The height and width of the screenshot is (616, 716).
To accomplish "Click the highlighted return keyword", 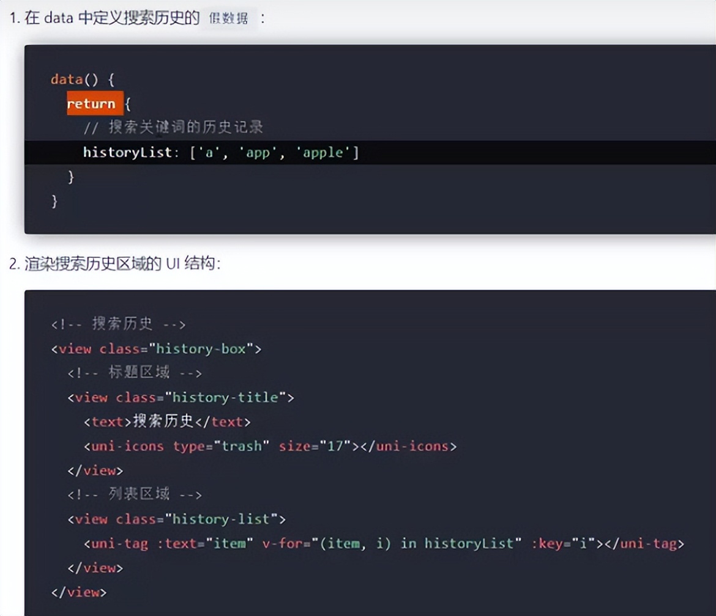I will point(93,104).
